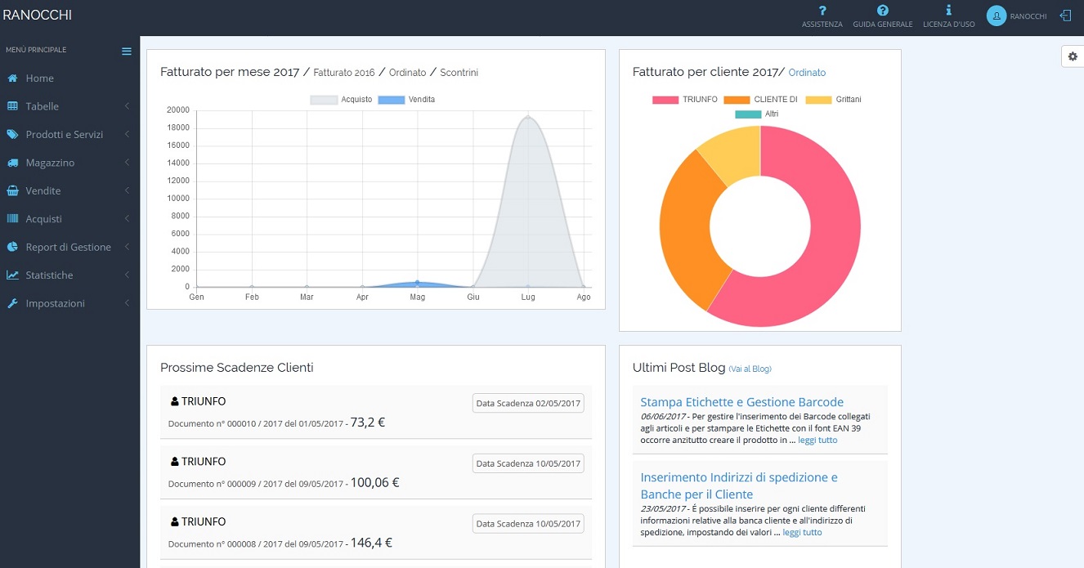Toggle Acquisto dataset in chart legend
The image size is (1084, 568).
point(324,100)
